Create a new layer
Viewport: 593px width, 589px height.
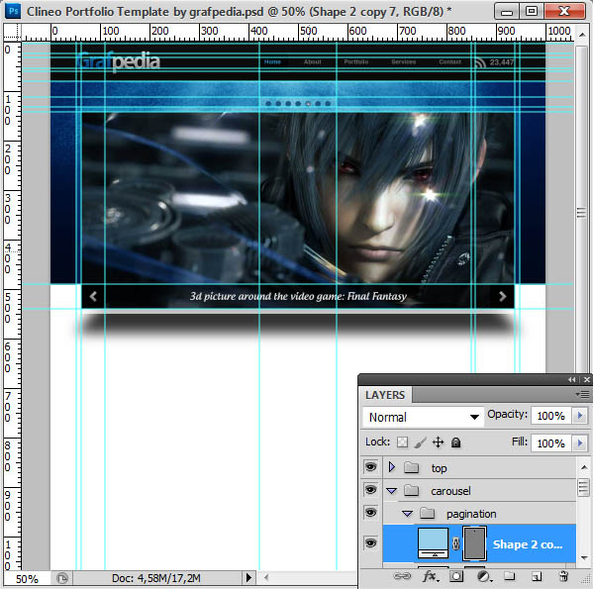(x=537, y=576)
